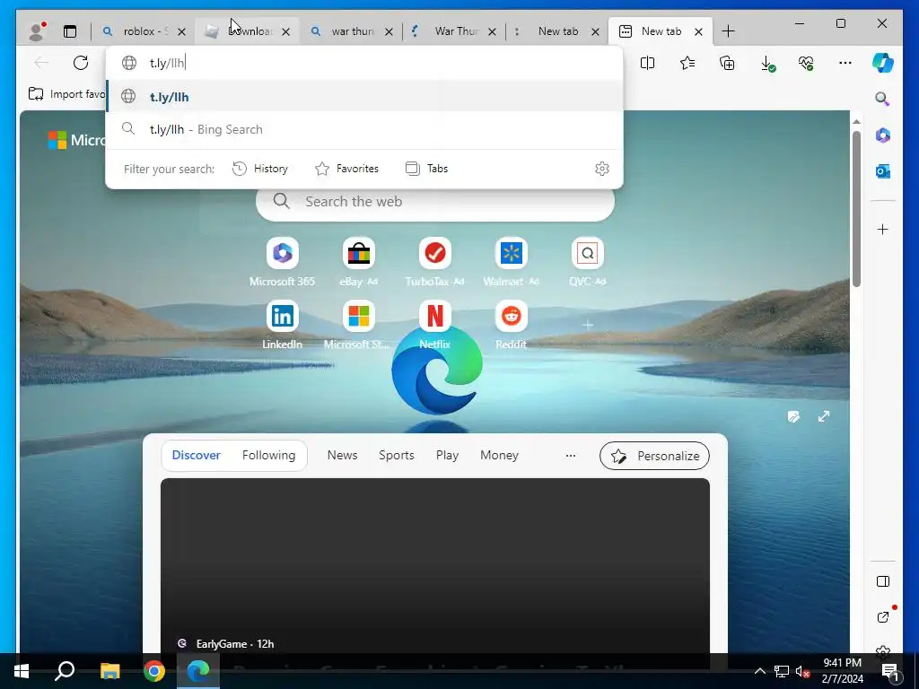Expand page view arrows icon
919x689 pixels.
tap(824, 416)
